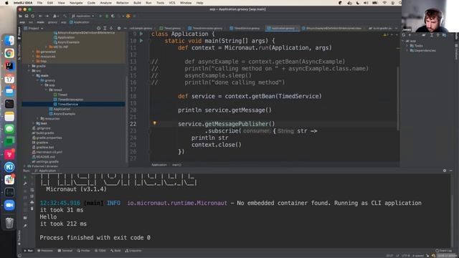Open the File menu
This screenshot has width=459, height=258.
tap(39, 3)
